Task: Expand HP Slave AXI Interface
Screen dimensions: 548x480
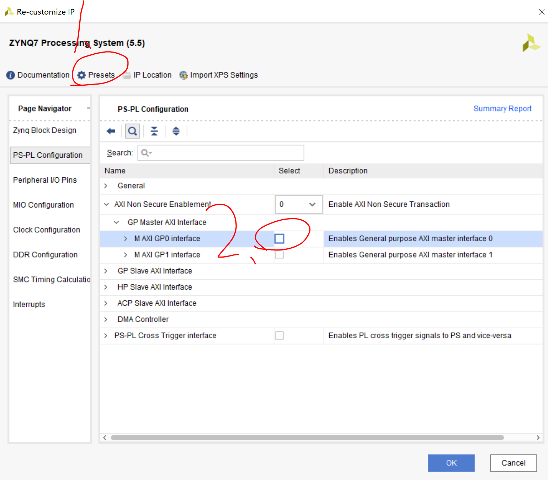Action: click(106, 287)
